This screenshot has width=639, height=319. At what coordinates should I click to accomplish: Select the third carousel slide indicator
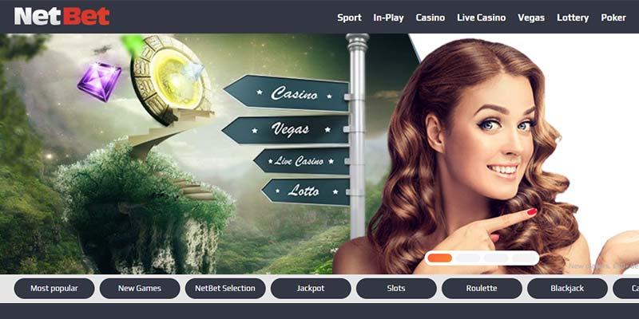pos(496,258)
